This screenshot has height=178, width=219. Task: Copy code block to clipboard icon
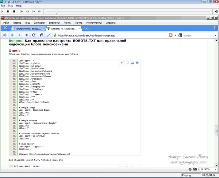(x=127, y=63)
